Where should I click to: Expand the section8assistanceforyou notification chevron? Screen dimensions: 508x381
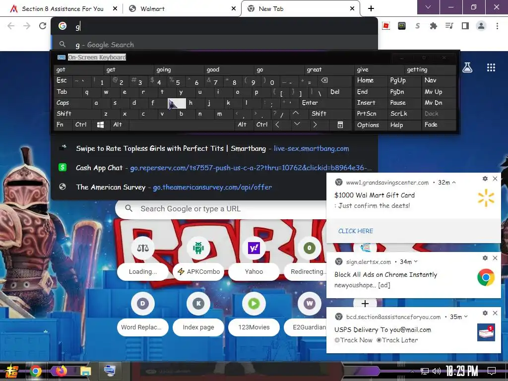[x=465, y=317]
